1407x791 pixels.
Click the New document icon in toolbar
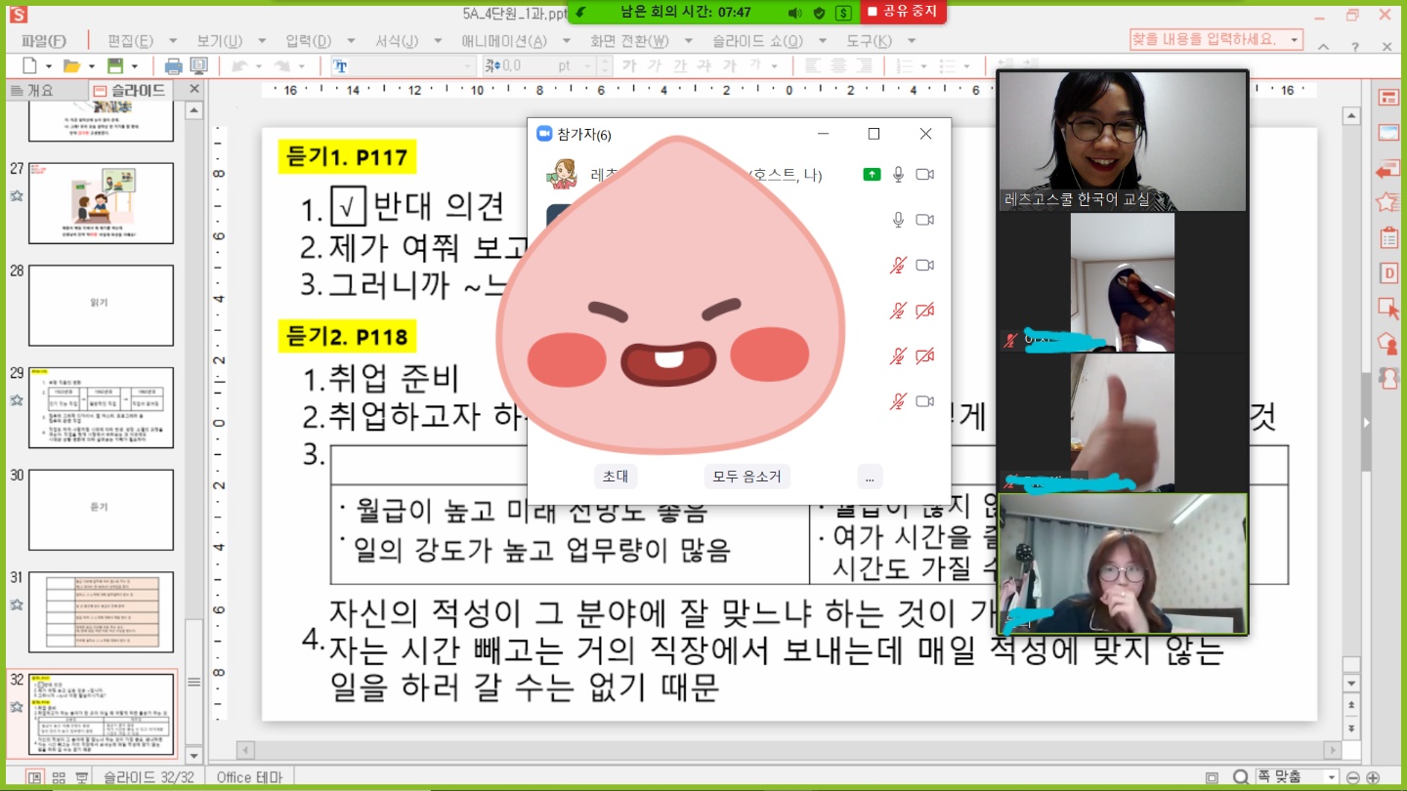(x=30, y=65)
